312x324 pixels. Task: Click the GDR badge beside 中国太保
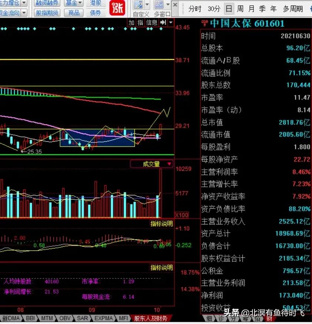pos(205,23)
